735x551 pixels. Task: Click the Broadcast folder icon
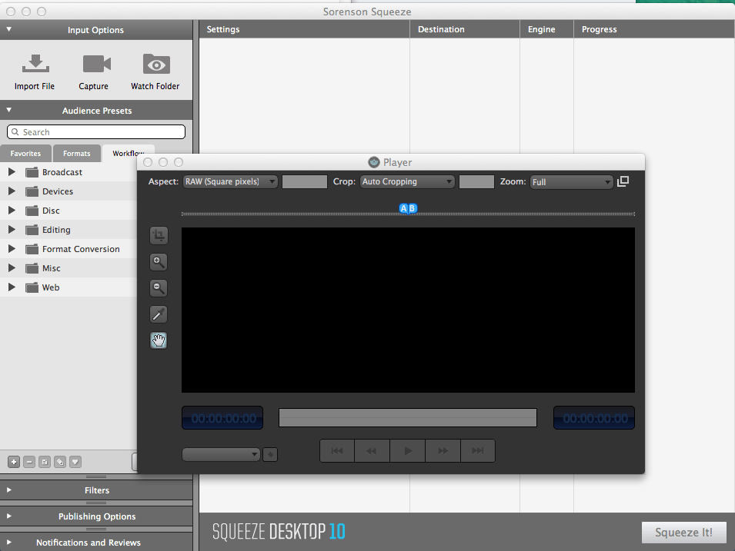(x=32, y=172)
